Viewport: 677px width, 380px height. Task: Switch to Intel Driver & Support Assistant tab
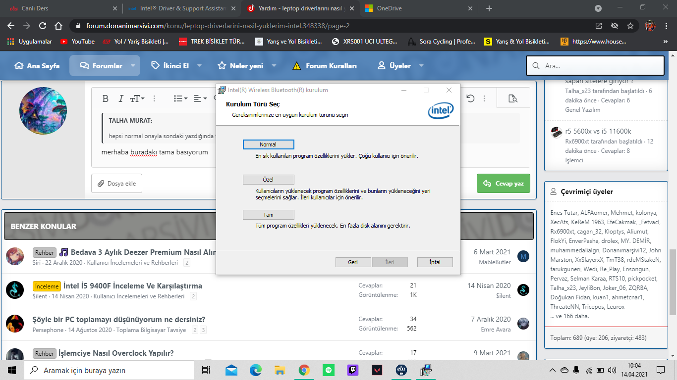coord(181,8)
